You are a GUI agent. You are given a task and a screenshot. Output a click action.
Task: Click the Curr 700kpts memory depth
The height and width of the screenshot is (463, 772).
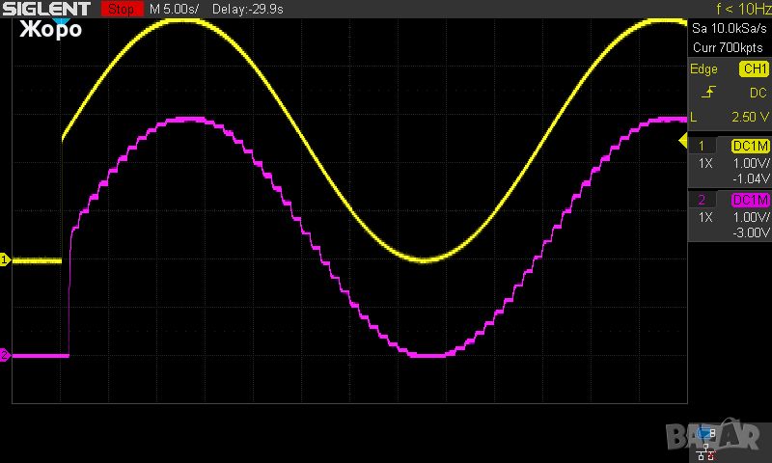click(728, 46)
